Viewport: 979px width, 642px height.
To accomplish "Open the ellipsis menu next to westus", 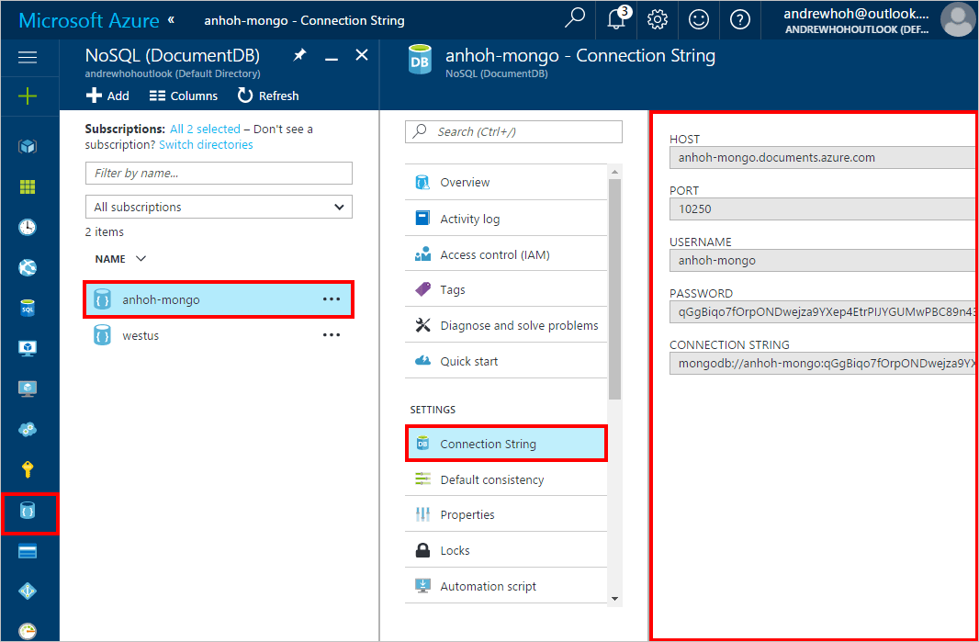I will tap(331, 334).
